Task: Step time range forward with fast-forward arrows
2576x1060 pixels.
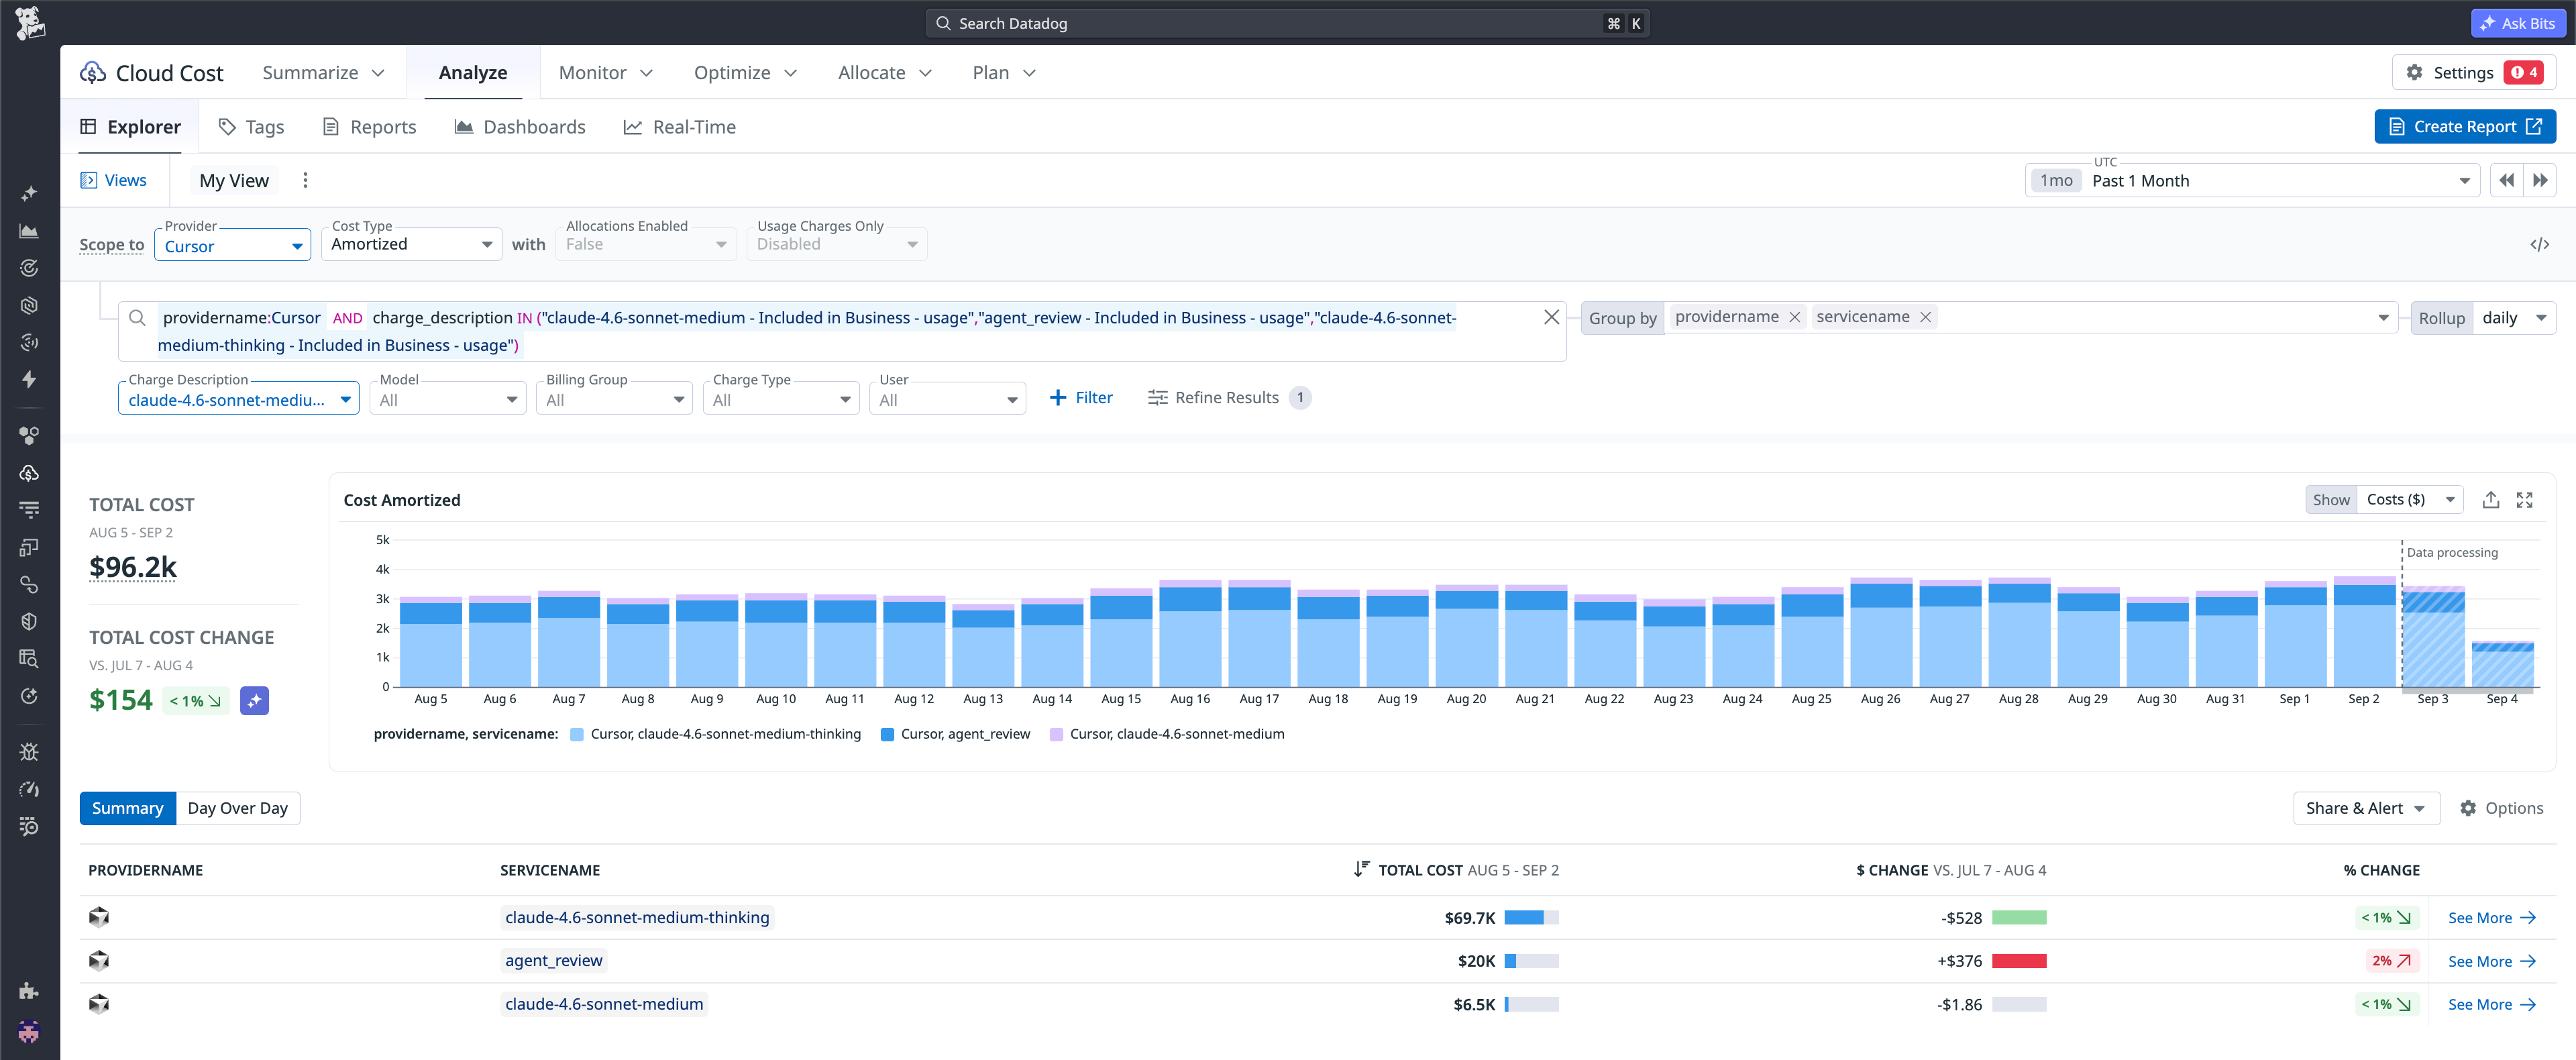Action: 2540,181
